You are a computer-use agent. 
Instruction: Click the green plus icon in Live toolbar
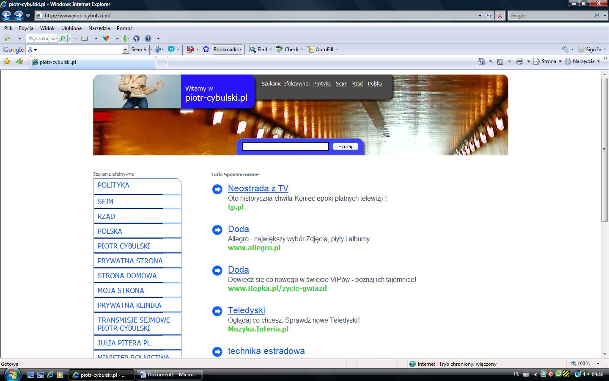pos(125,39)
